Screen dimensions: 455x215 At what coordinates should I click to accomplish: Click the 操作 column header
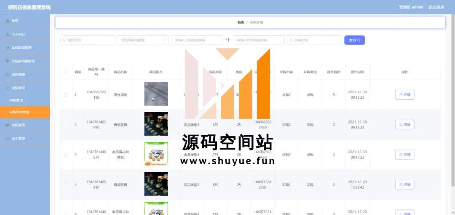[405, 72]
